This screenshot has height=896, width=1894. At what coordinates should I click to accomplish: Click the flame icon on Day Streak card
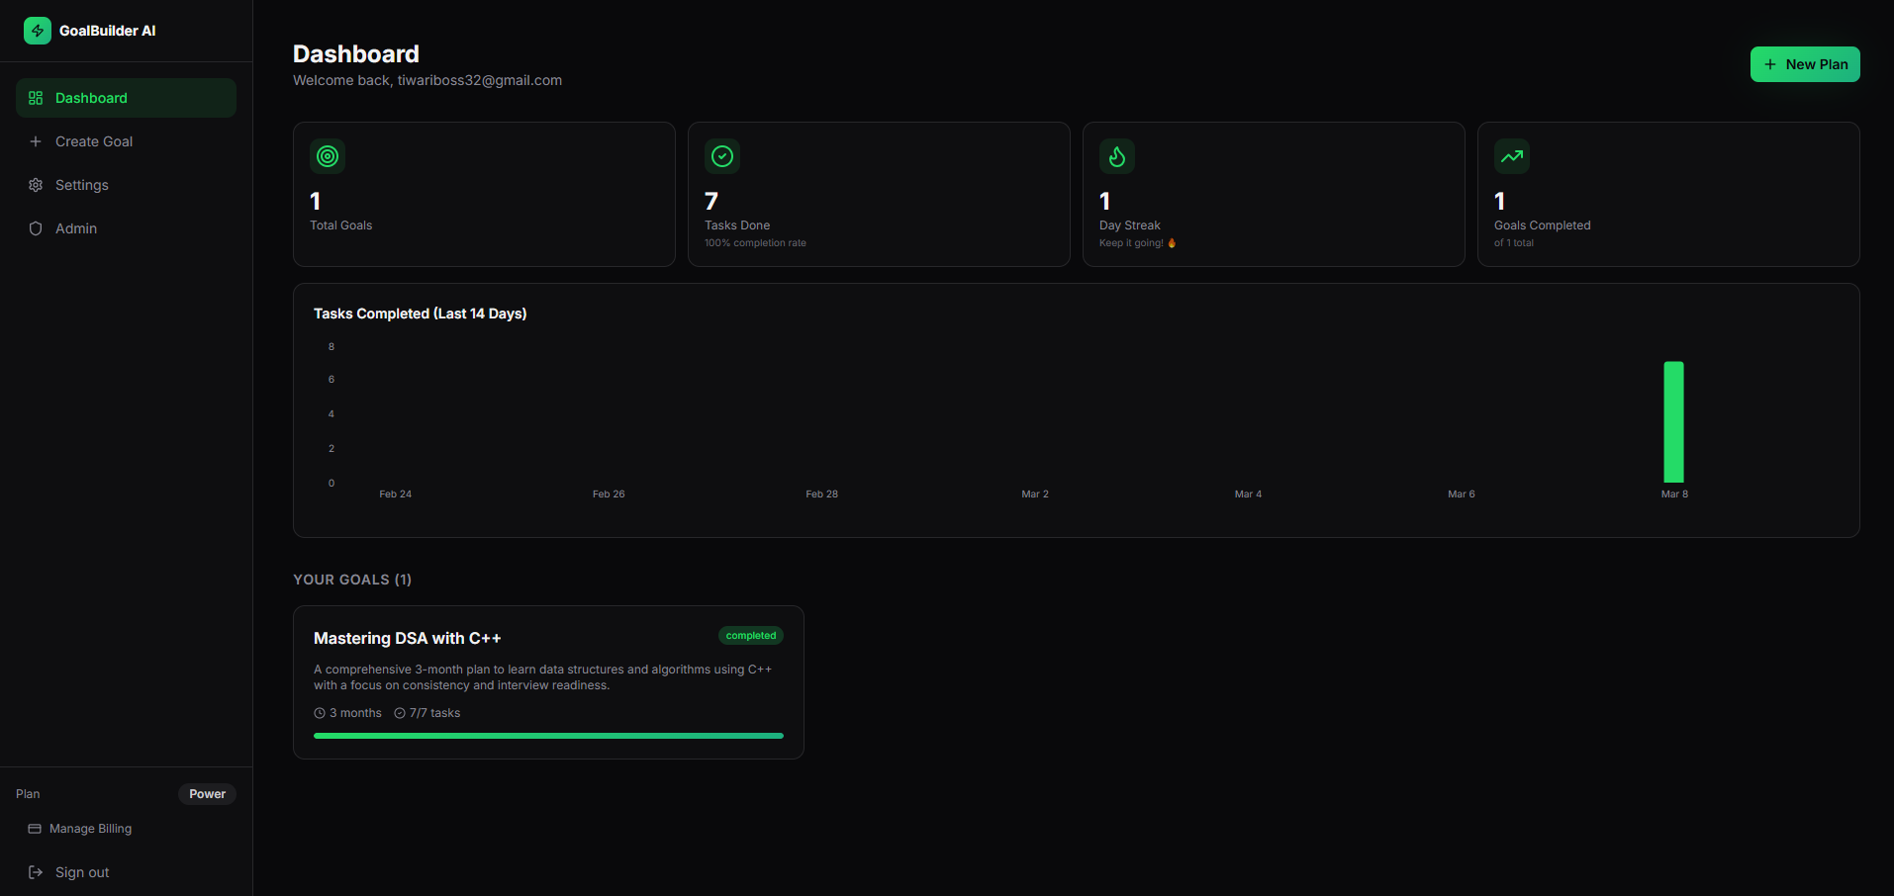pyautogui.click(x=1116, y=155)
